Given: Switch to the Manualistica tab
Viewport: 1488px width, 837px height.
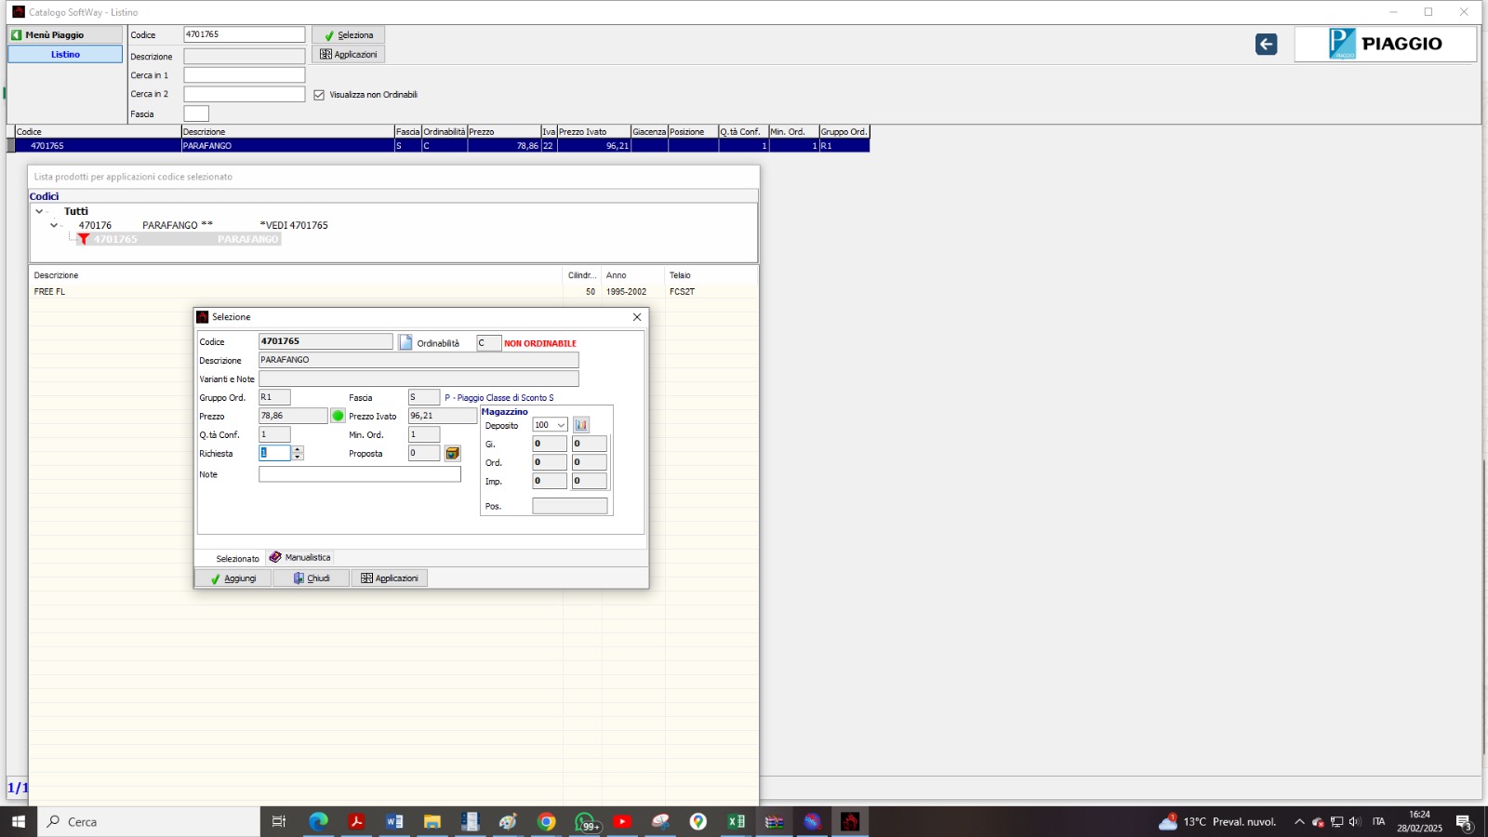Looking at the screenshot, I should pyautogui.click(x=300, y=557).
